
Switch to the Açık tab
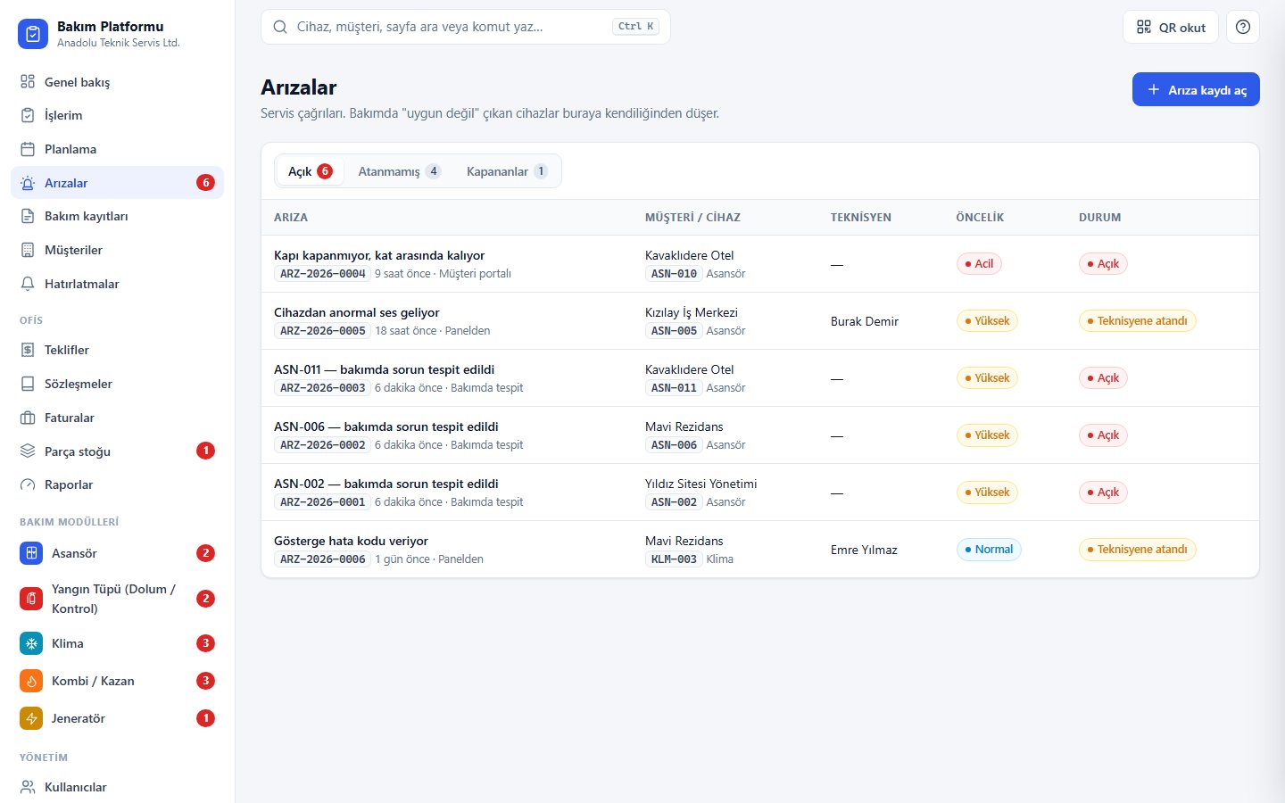tap(310, 171)
